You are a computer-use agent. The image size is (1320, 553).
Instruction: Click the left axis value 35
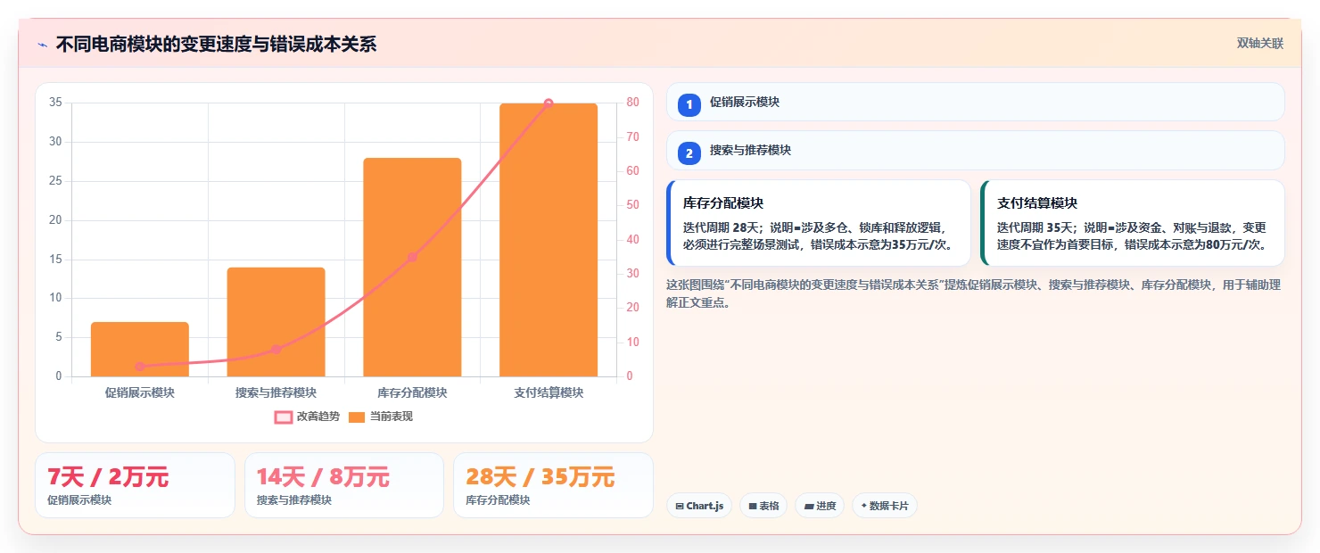[x=55, y=103]
